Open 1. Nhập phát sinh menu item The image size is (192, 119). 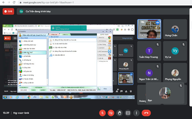coord(33,41)
